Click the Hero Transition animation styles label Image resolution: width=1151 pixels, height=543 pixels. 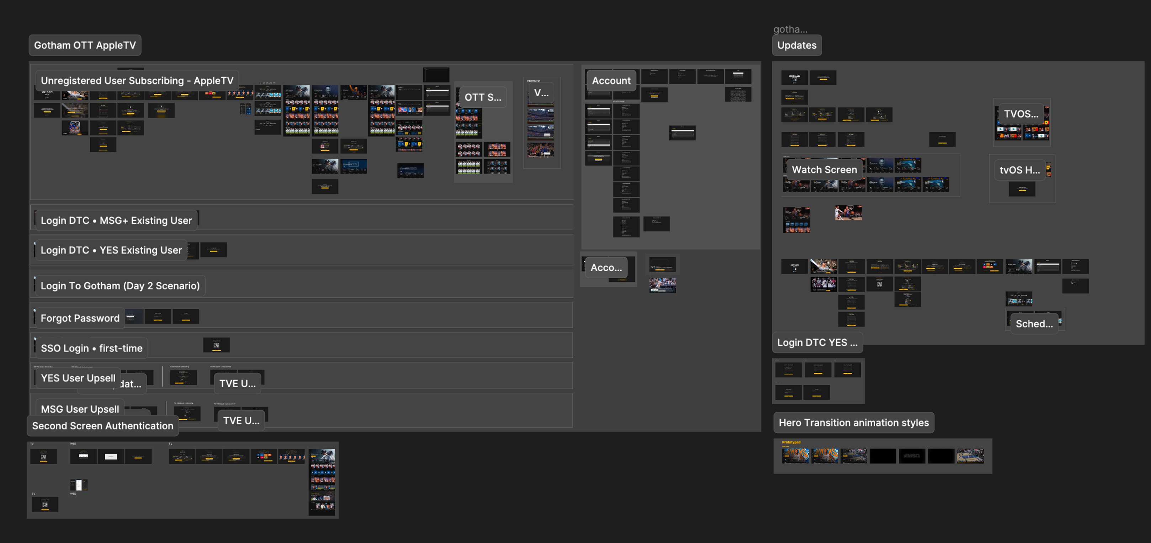click(854, 423)
